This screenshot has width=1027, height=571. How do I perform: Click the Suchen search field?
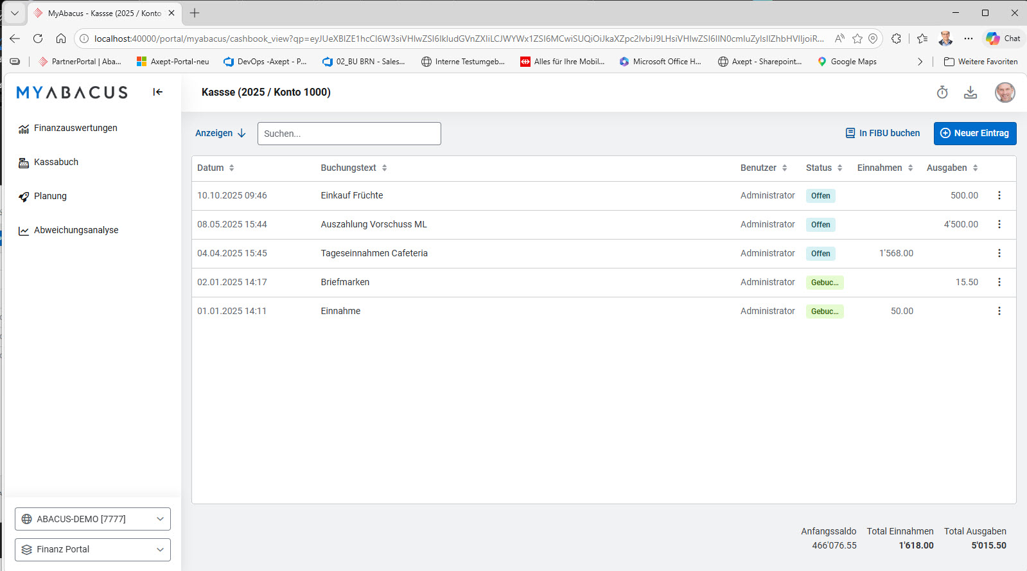click(x=349, y=134)
